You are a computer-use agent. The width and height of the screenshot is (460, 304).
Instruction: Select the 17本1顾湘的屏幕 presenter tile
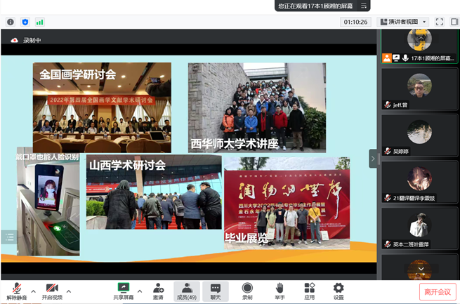tap(419, 46)
